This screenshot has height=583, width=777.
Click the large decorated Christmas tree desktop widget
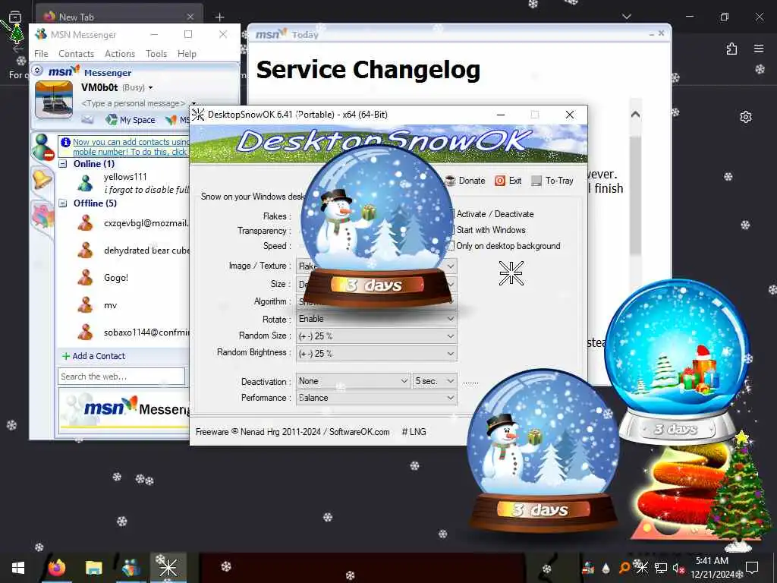coord(739,491)
